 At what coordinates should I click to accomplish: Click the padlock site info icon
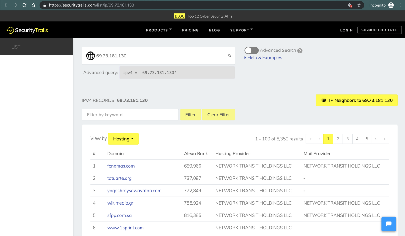pyautogui.click(x=45, y=5)
